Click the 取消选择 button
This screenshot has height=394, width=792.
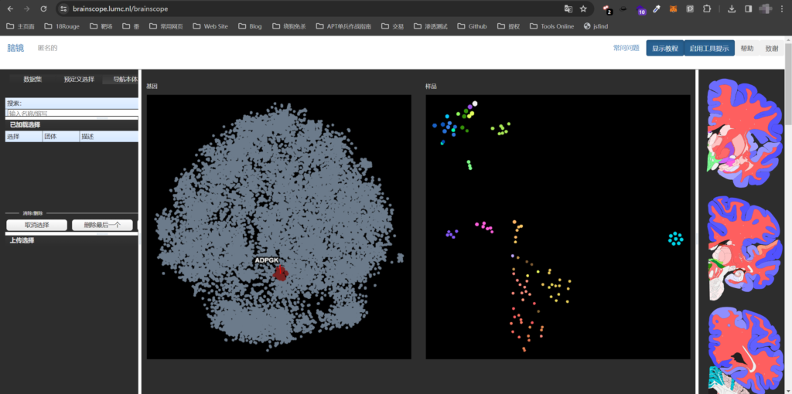click(37, 225)
